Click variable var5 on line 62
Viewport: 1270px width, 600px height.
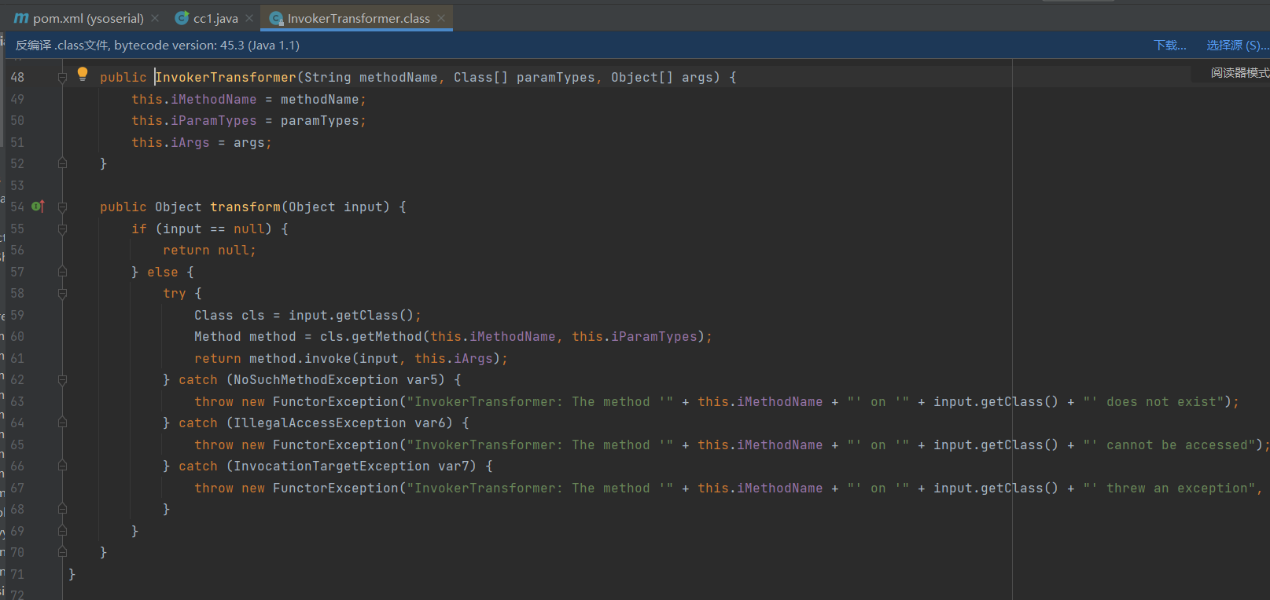click(x=422, y=379)
